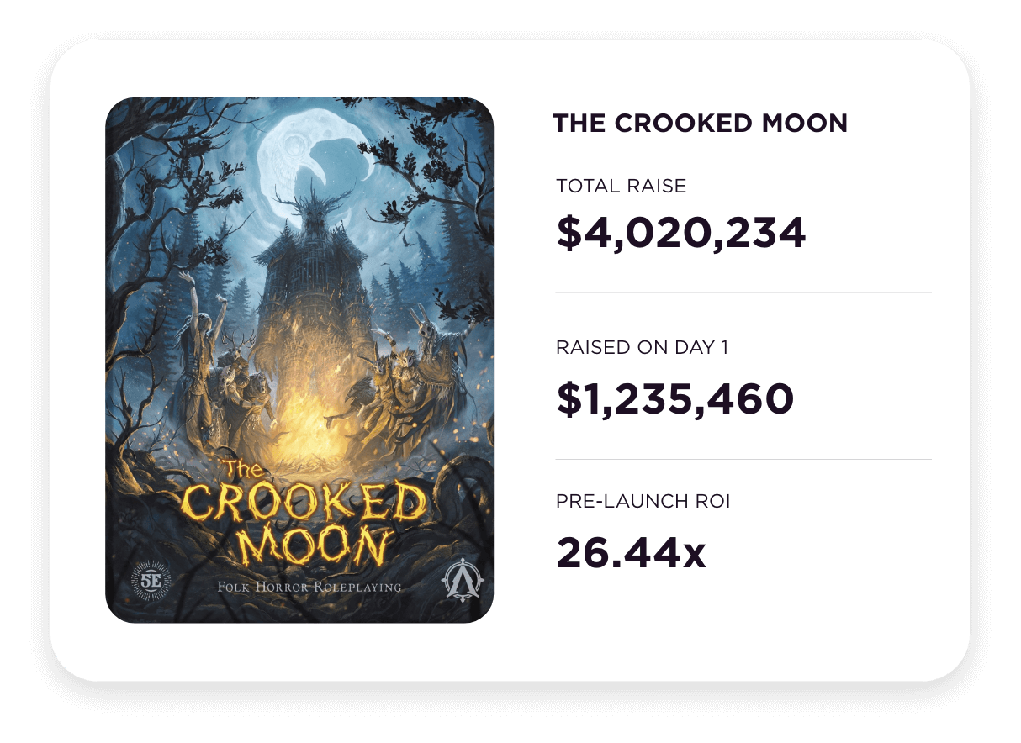This screenshot has height=743, width=1021.
Task: Click the TOTAL RAISE label
Action: point(622,186)
